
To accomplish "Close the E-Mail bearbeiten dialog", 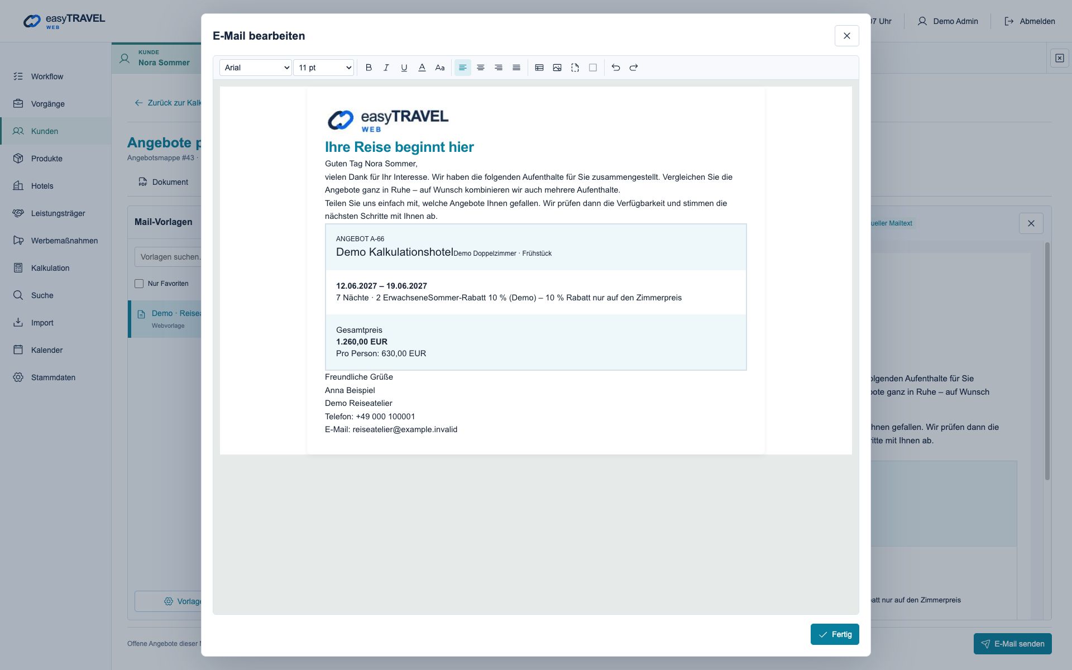I will pyautogui.click(x=847, y=36).
